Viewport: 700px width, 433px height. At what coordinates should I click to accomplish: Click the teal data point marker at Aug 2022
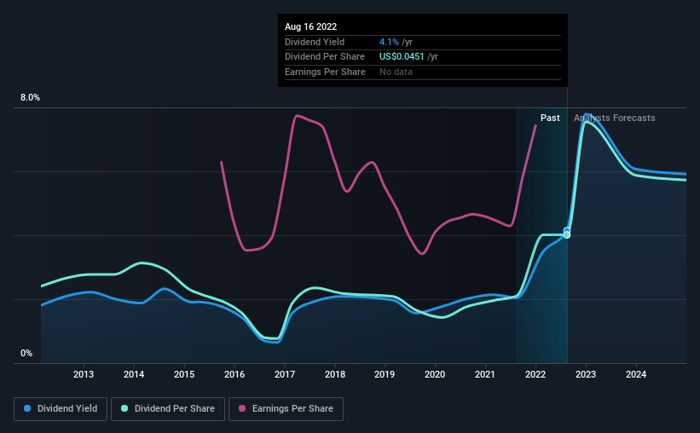click(567, 234)
